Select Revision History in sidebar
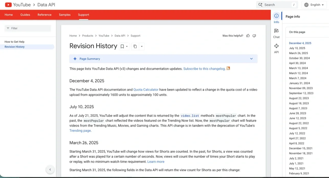 14,47
